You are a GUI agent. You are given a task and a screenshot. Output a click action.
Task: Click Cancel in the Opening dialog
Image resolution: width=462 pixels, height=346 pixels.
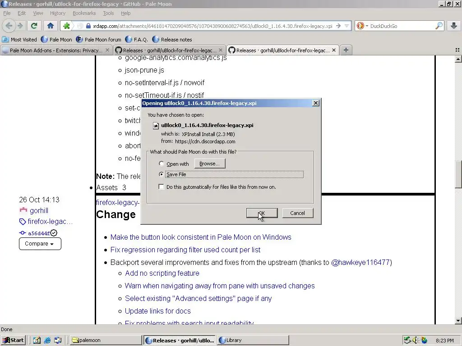click(x=298, y=213)
